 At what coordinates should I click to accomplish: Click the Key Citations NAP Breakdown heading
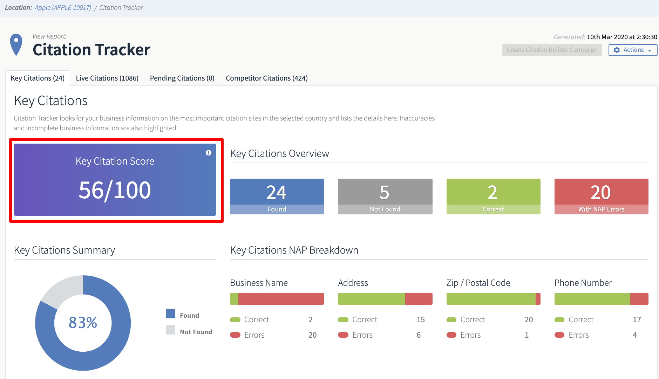294,250
